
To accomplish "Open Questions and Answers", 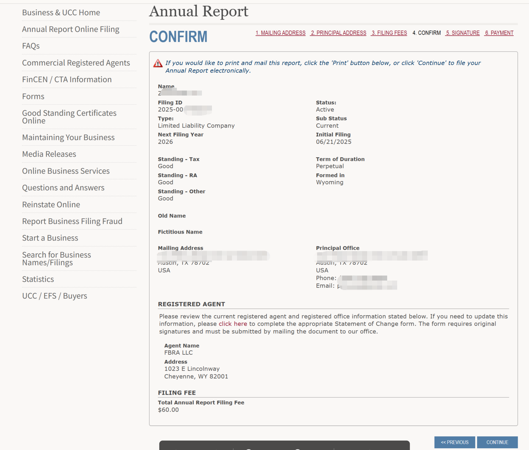I will [x=63, y=188].
